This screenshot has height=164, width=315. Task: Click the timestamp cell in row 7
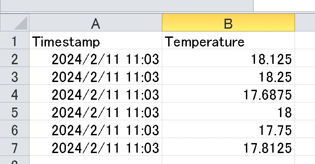pyautogui.click(x=95, y=147)
